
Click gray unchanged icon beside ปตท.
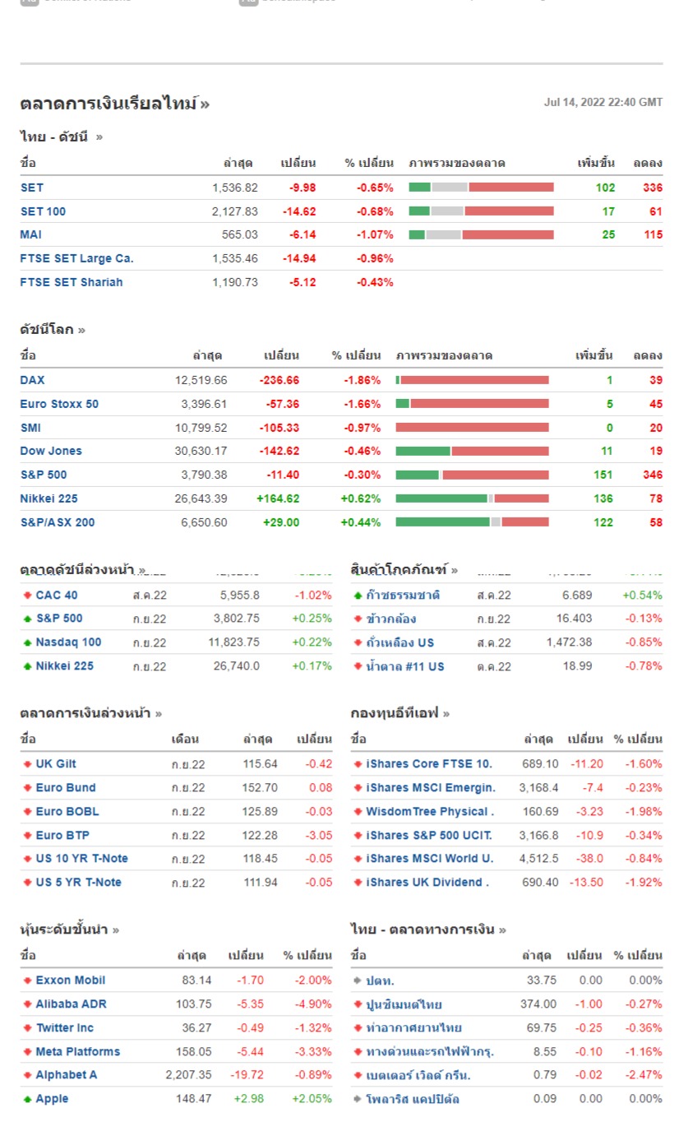358,981
